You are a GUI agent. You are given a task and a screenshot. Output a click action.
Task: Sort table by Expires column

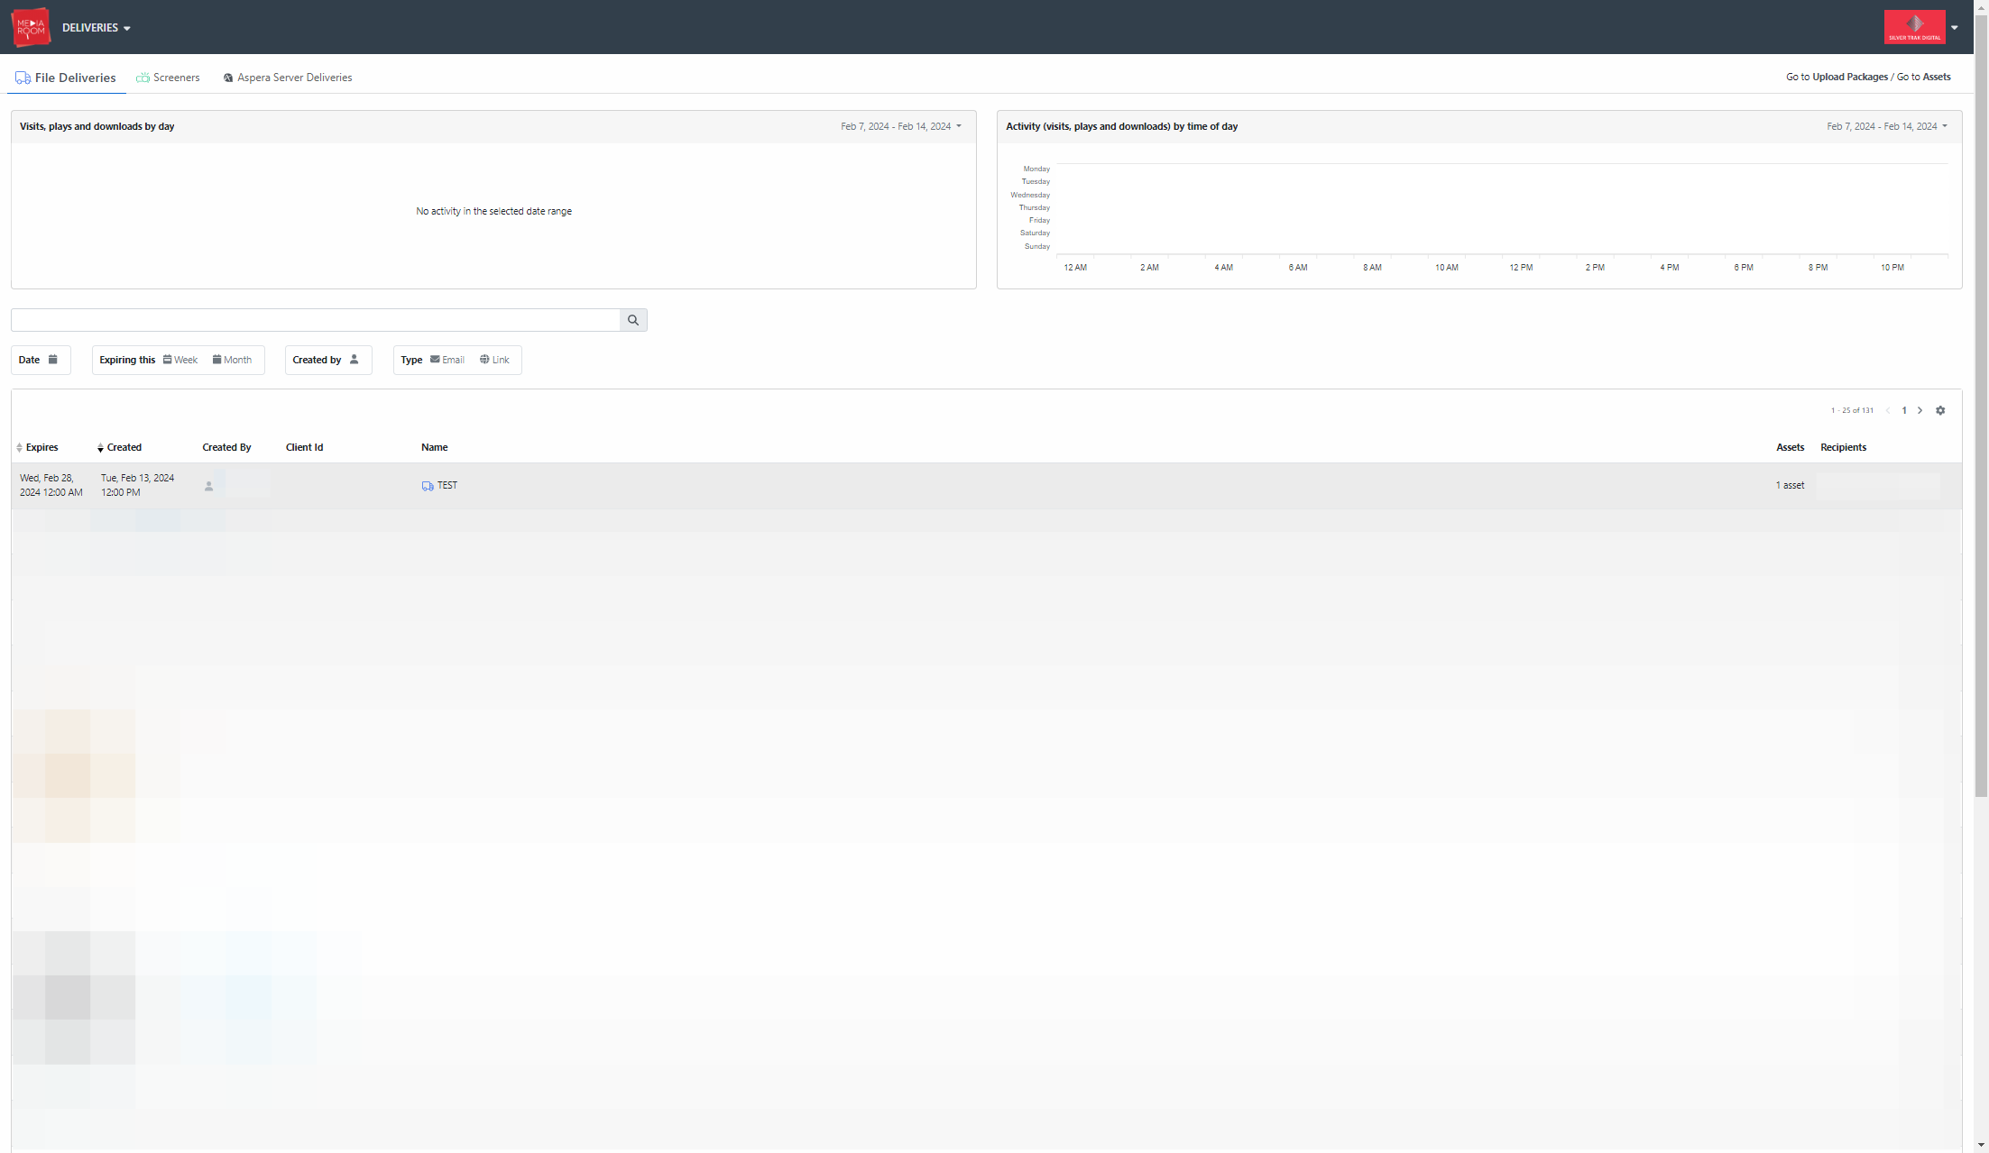click(x=37, y=447)
